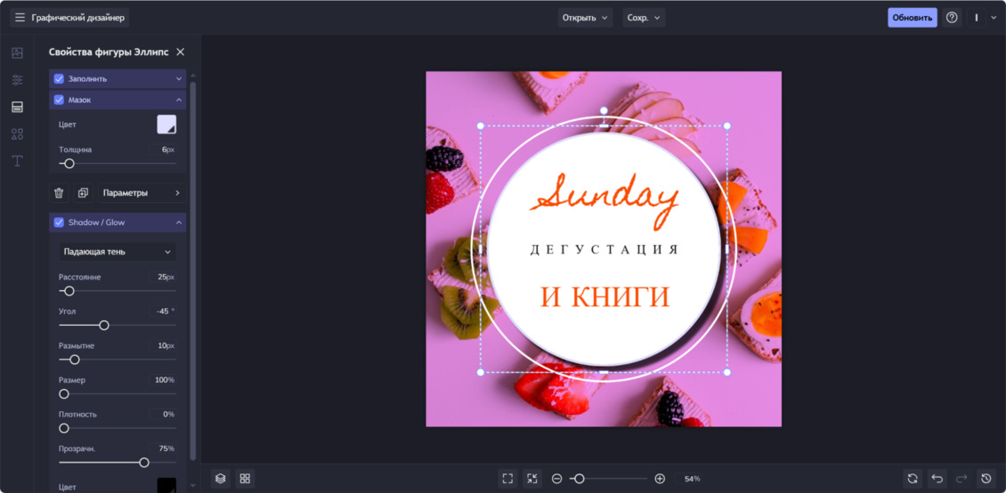The image size is (1006, 493).
Task: Click the collapse to actual size icon
Action: coord(531,478)
